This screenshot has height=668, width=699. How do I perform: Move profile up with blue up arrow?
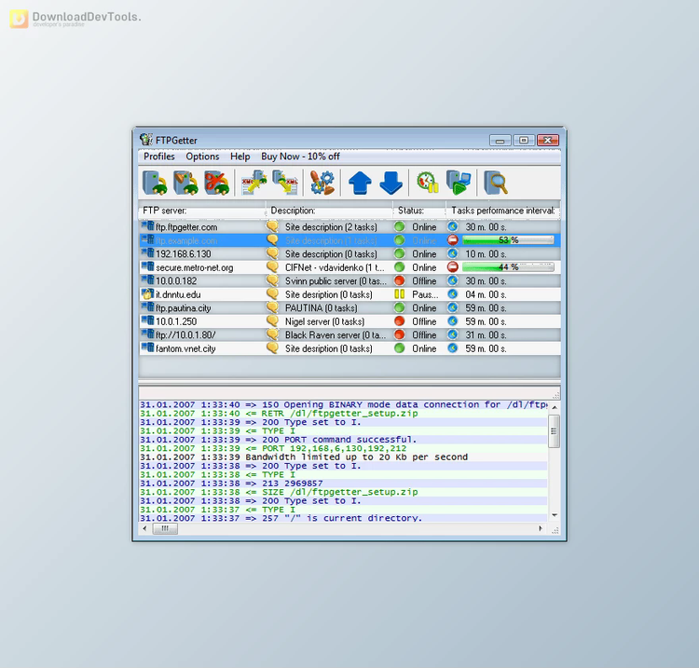click(360, 183)
